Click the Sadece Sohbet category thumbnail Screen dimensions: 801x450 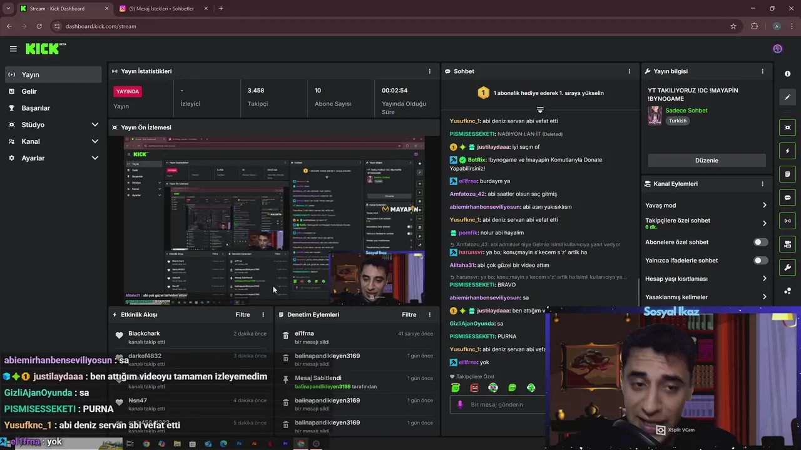tap(655, 116)
